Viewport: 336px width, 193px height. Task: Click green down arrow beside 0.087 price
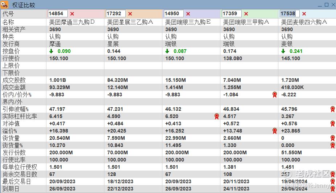pos(167,51)
